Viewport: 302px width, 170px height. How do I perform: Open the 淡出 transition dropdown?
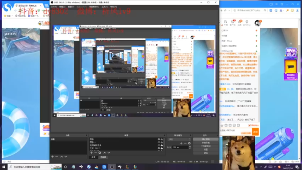pos(179,139)
